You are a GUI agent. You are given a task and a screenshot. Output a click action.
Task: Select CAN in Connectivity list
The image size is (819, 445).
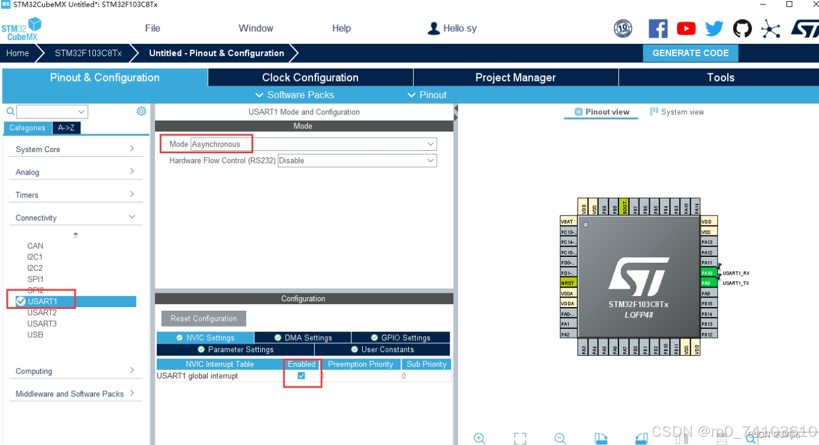36,246
